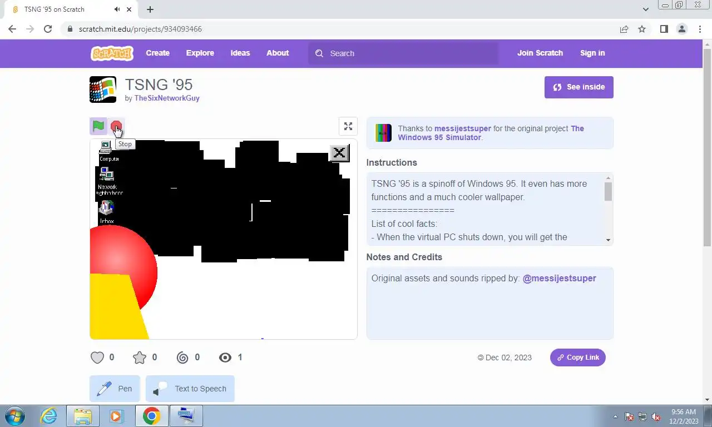Click Sign in

[x=592, y=53]
